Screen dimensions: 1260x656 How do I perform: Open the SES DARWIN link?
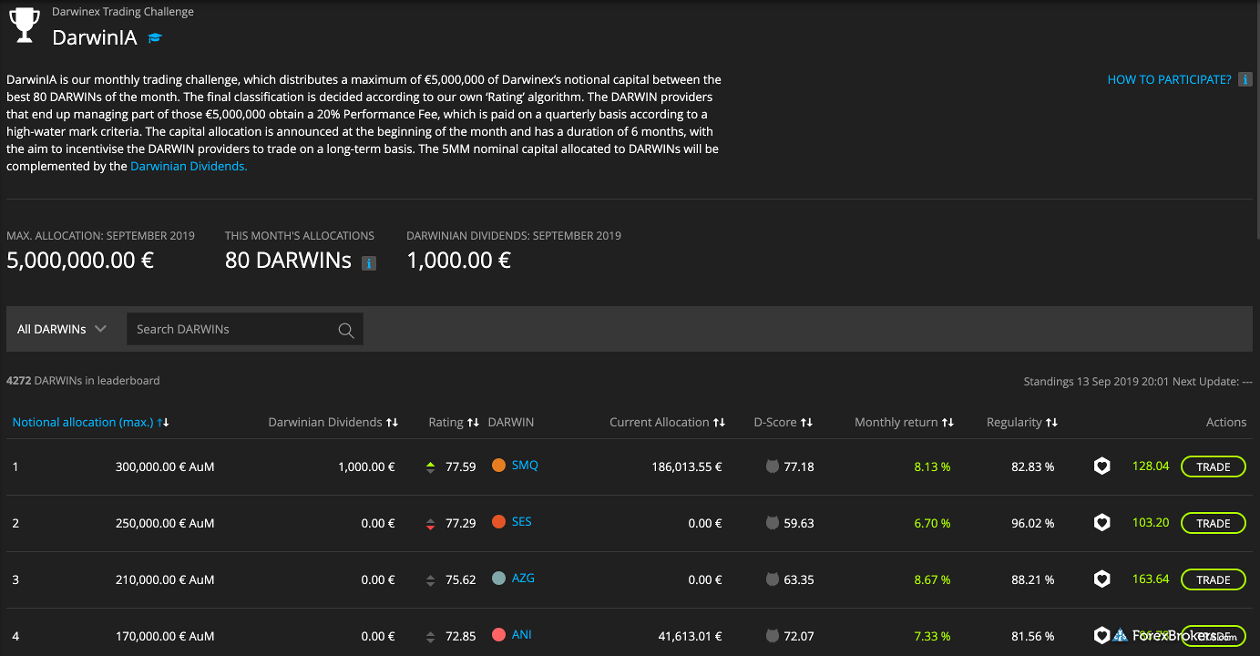[522, 522]
